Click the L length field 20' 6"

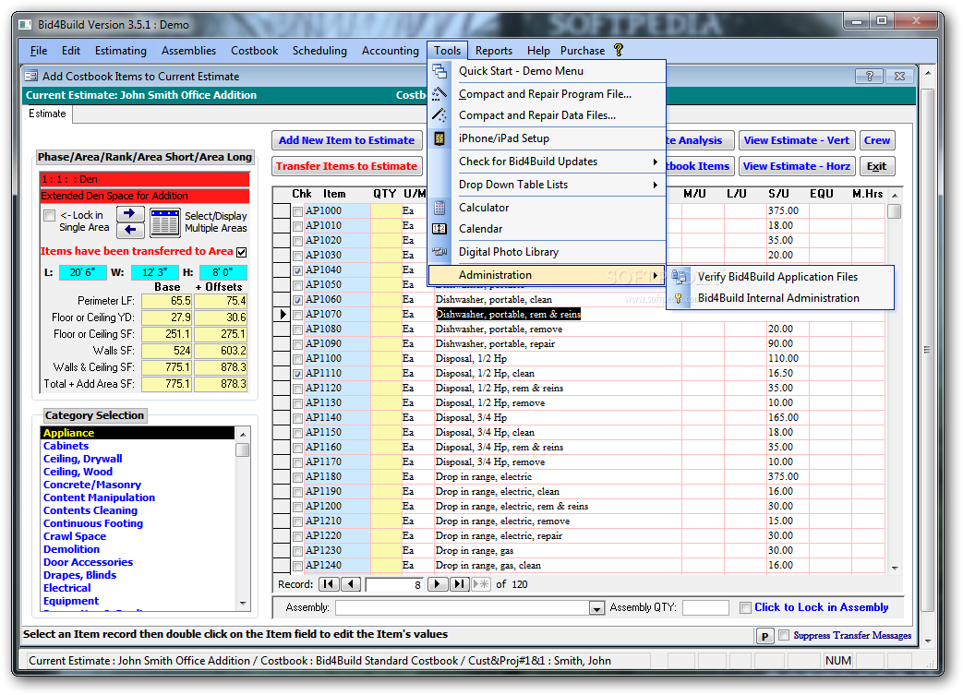82,272
